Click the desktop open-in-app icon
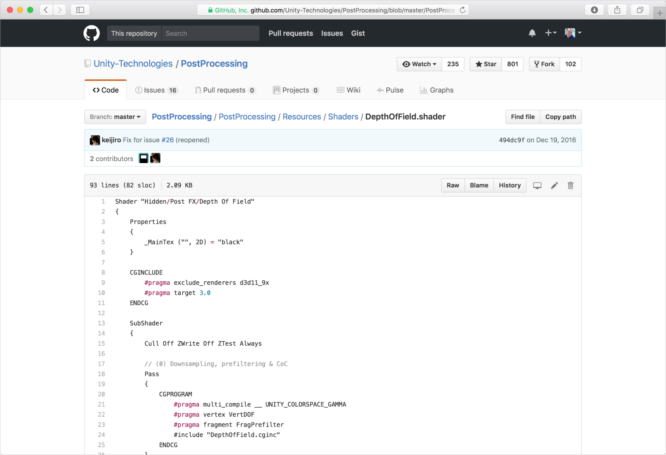This screenshot has height=455, width=666. [x=537, y=185]
